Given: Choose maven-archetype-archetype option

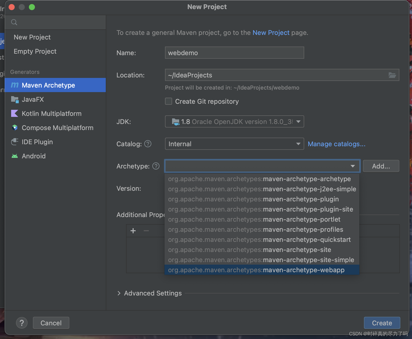Looking at the screenshot, I should (x=262, y=179).
